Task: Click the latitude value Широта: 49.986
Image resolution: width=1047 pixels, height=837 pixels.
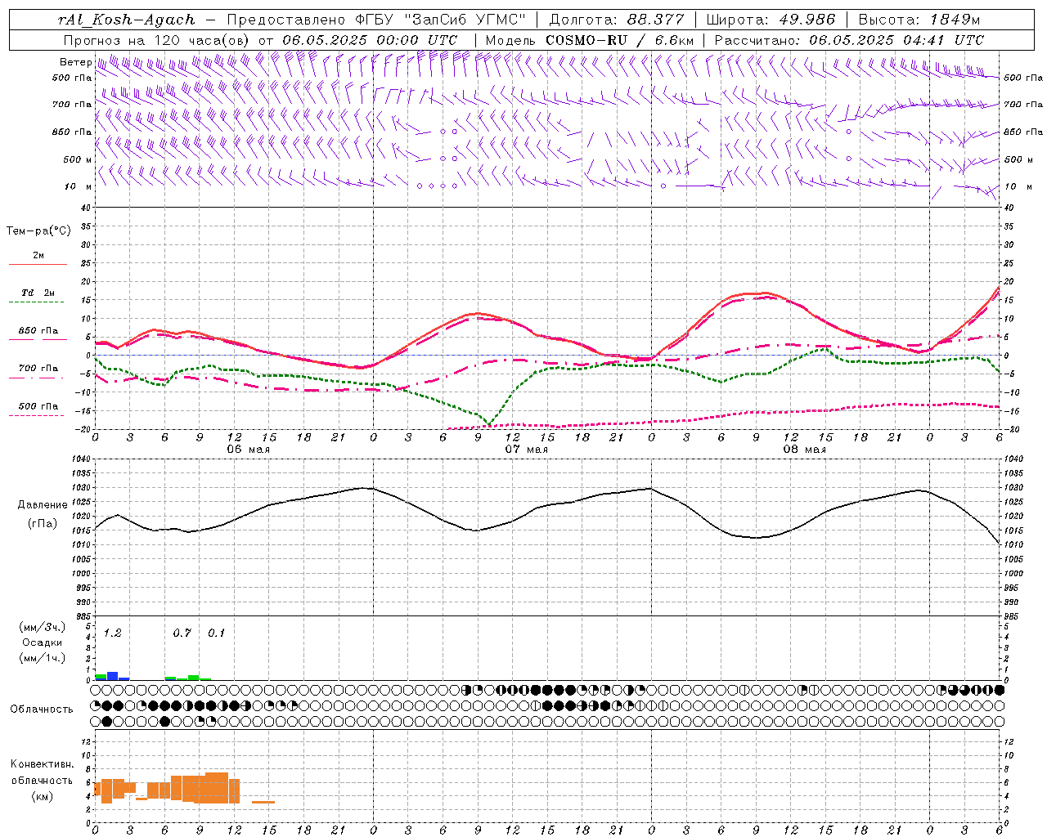Action: (x=771, y=20)
